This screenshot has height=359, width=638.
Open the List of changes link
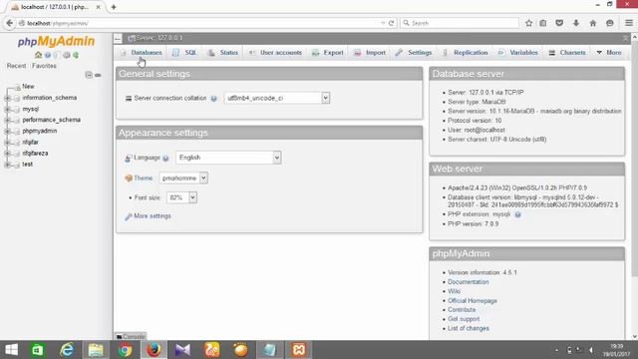pyautogui.click(x=469, y=328)
